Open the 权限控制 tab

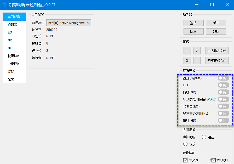pos(14,56)
